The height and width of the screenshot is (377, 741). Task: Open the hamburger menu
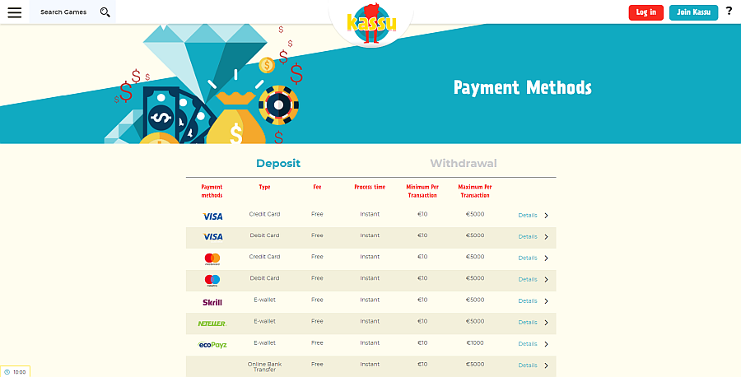[x=15, y=12]
